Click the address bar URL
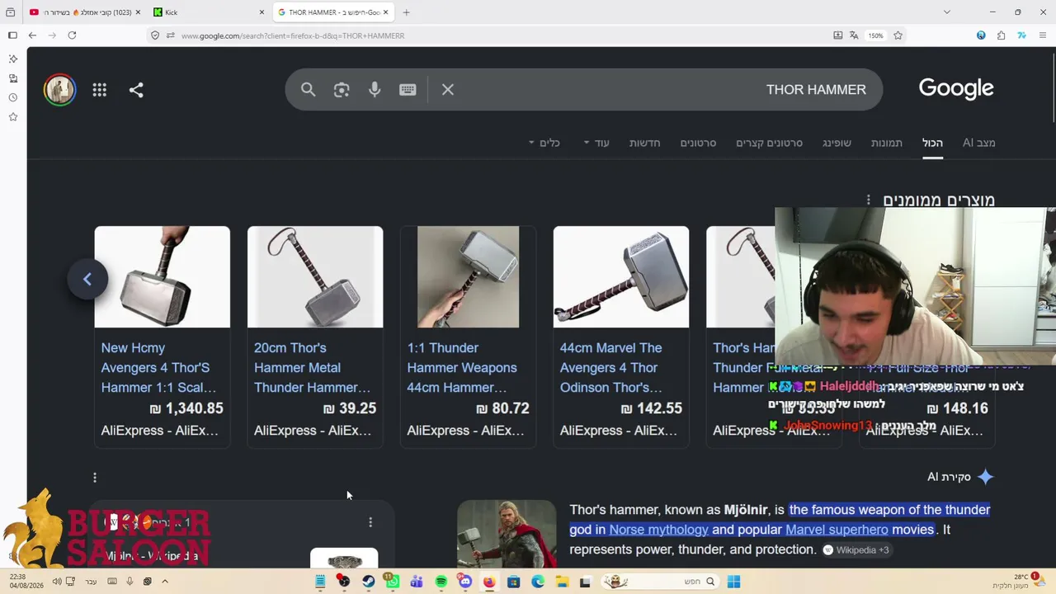Screen dimensions: 1056x594 point(293,35)
